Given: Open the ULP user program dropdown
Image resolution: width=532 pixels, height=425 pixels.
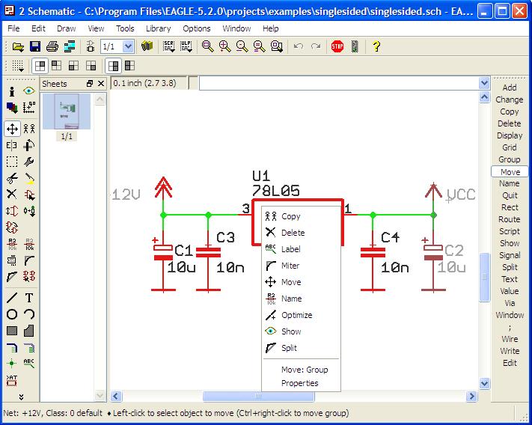Looking at the screenshot, I should click(x=186, y=46).
